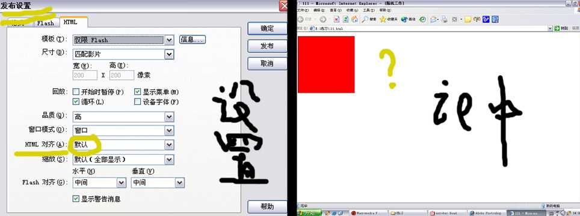Viewport: 580px width, 216px height.
Task: Open the 模板 template dropdown
Action: tap(170, 40)
